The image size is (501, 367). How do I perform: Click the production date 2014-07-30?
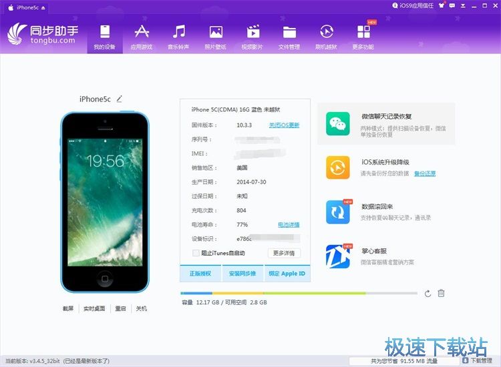click(251, 182)
